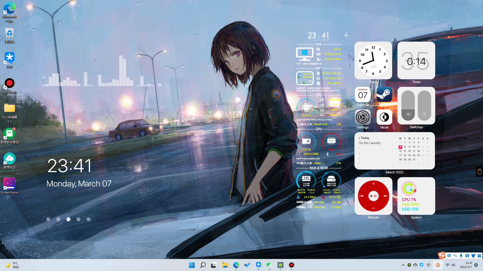This screenshot has width=483, height=271.
Task: Open the Windows Start menu
Action: coord(192,265)
